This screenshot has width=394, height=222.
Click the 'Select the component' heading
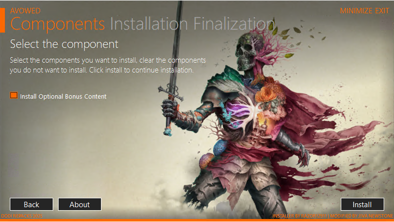[x=64, y=44]
